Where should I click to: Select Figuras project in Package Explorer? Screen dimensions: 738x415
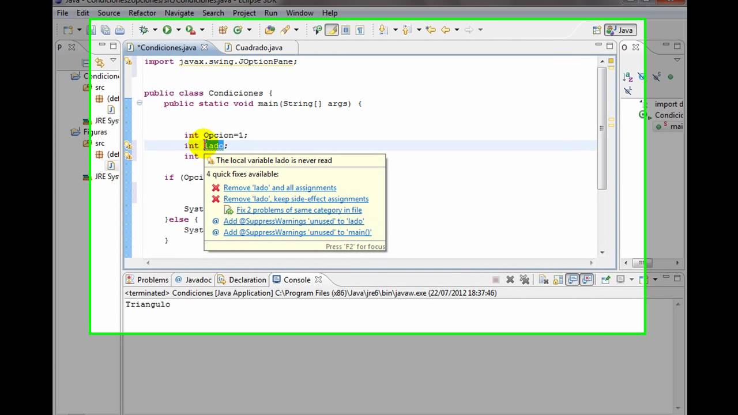click(95, 132)
